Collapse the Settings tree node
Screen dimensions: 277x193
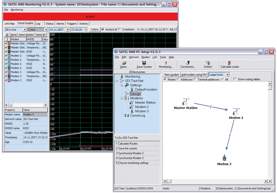coord(122,85)
